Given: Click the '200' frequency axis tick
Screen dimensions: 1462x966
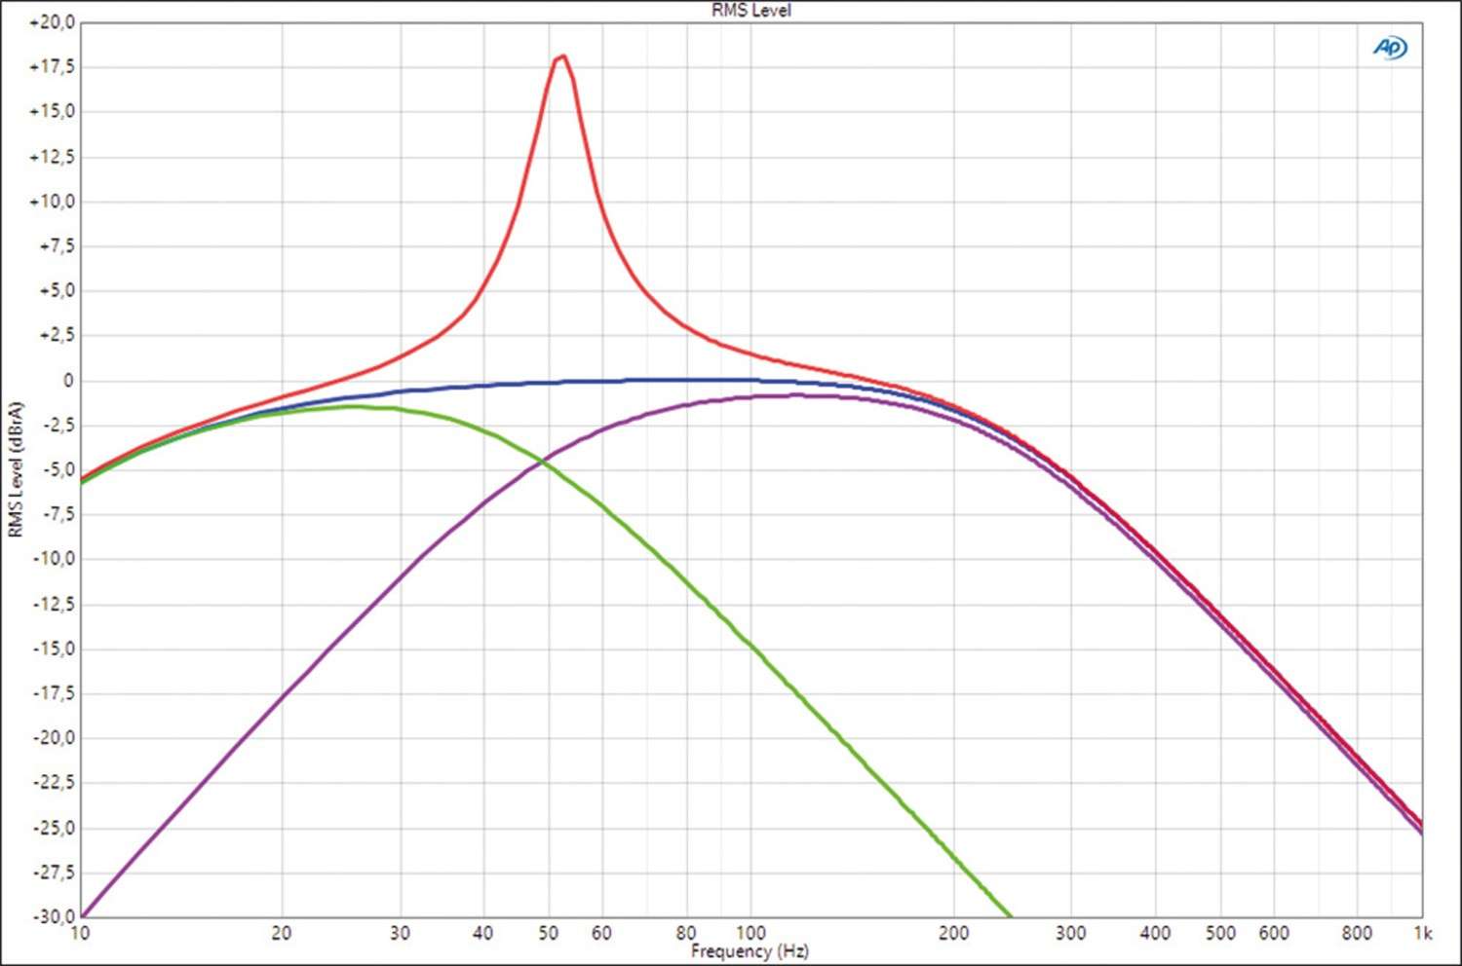Looking at the screenshot, I should point(953,934).
